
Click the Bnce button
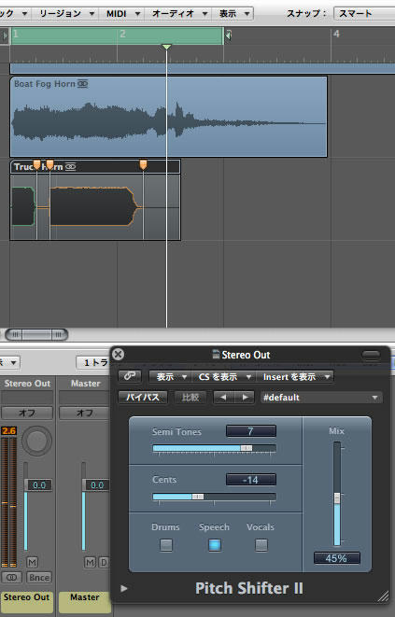(x=39, y=577)
